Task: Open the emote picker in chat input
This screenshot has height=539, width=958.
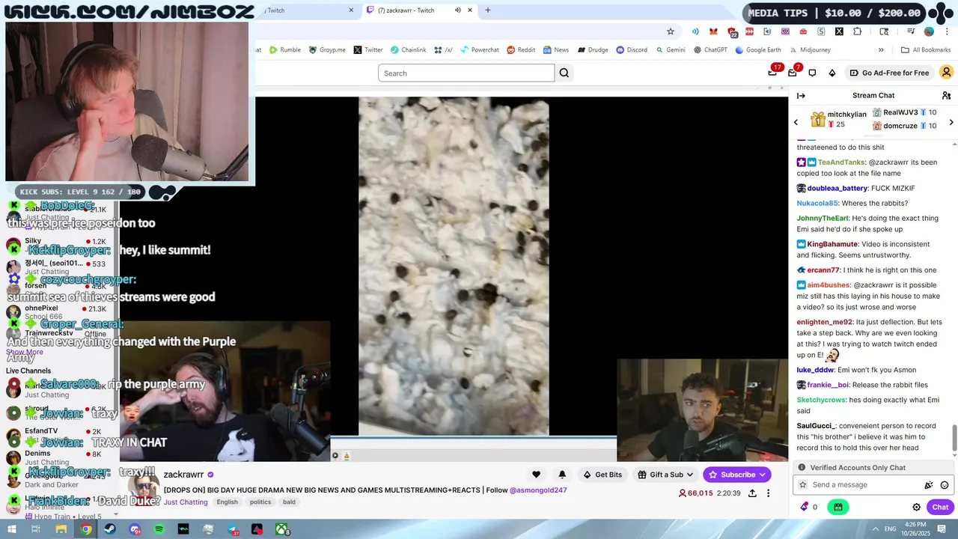Action: tap(945, 485)
